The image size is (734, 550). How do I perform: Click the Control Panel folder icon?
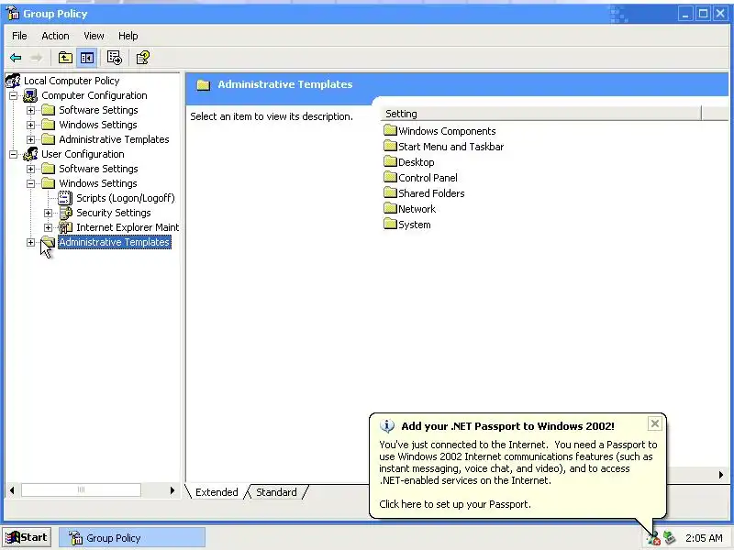tap(390, 177)
